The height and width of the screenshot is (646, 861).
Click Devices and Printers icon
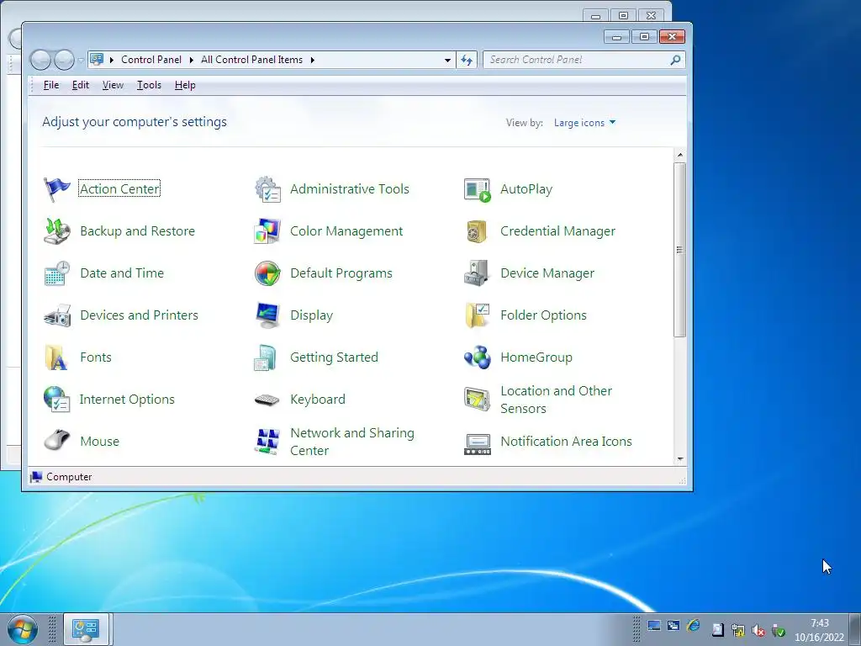[56, 315]
